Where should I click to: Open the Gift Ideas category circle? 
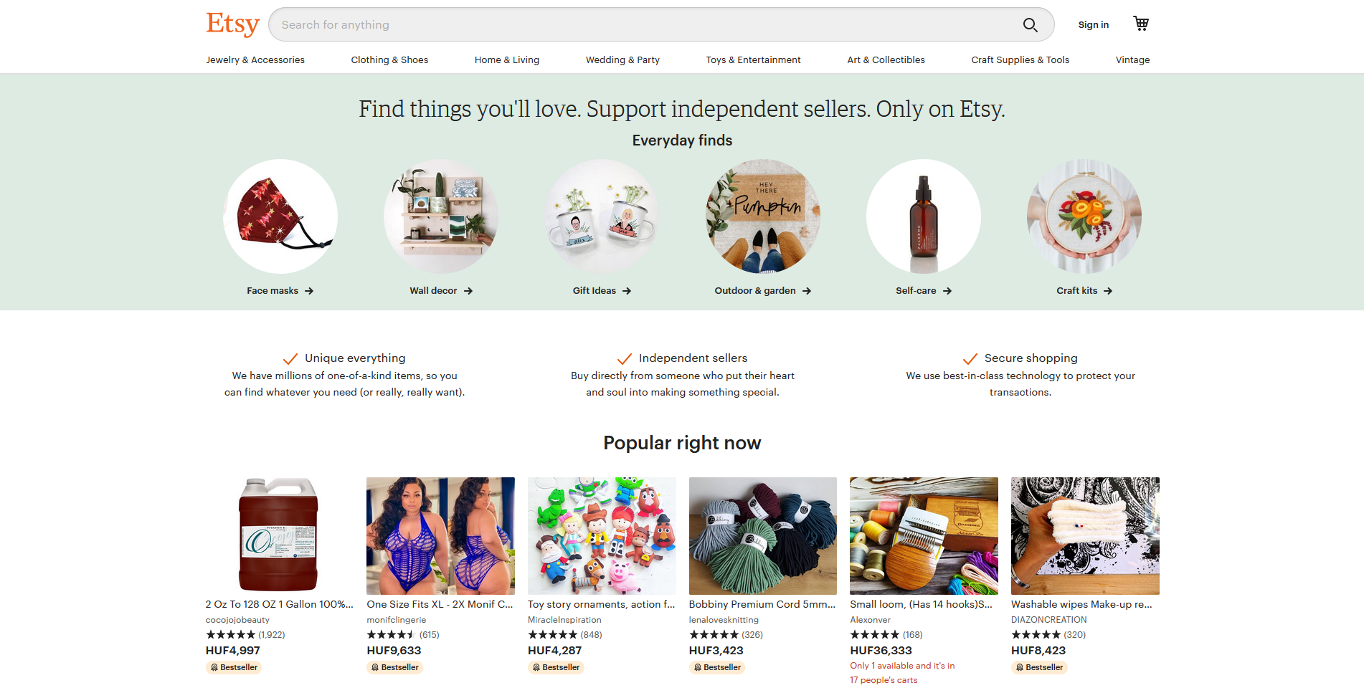pyautogui.click(x=602, y=216)
